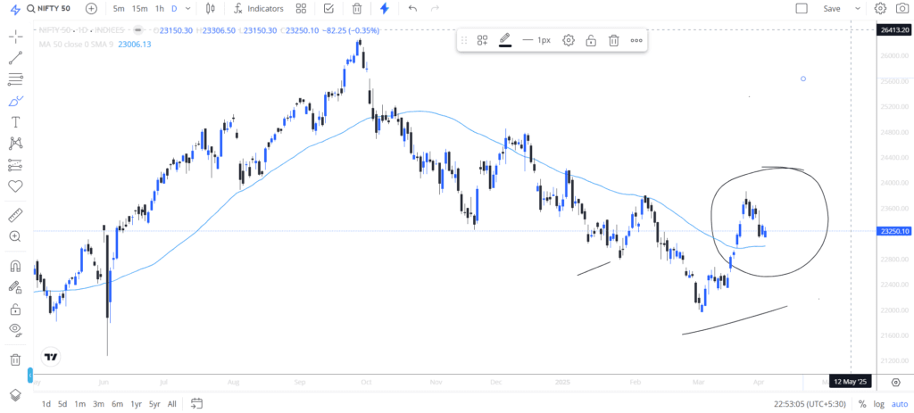
Task: Toggle magnet mode for drawings
Action: (16, 266)
